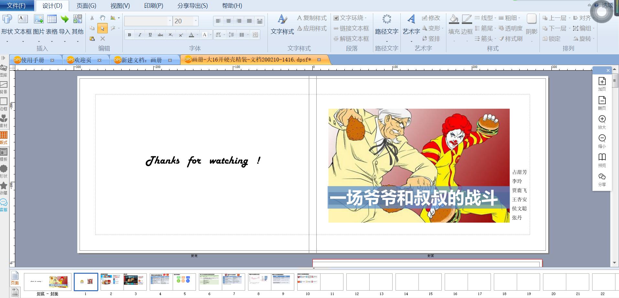This screenshot has height=298, width=619.
Task: Select page thumbnail numbered 4
Action: pos(161,282)
